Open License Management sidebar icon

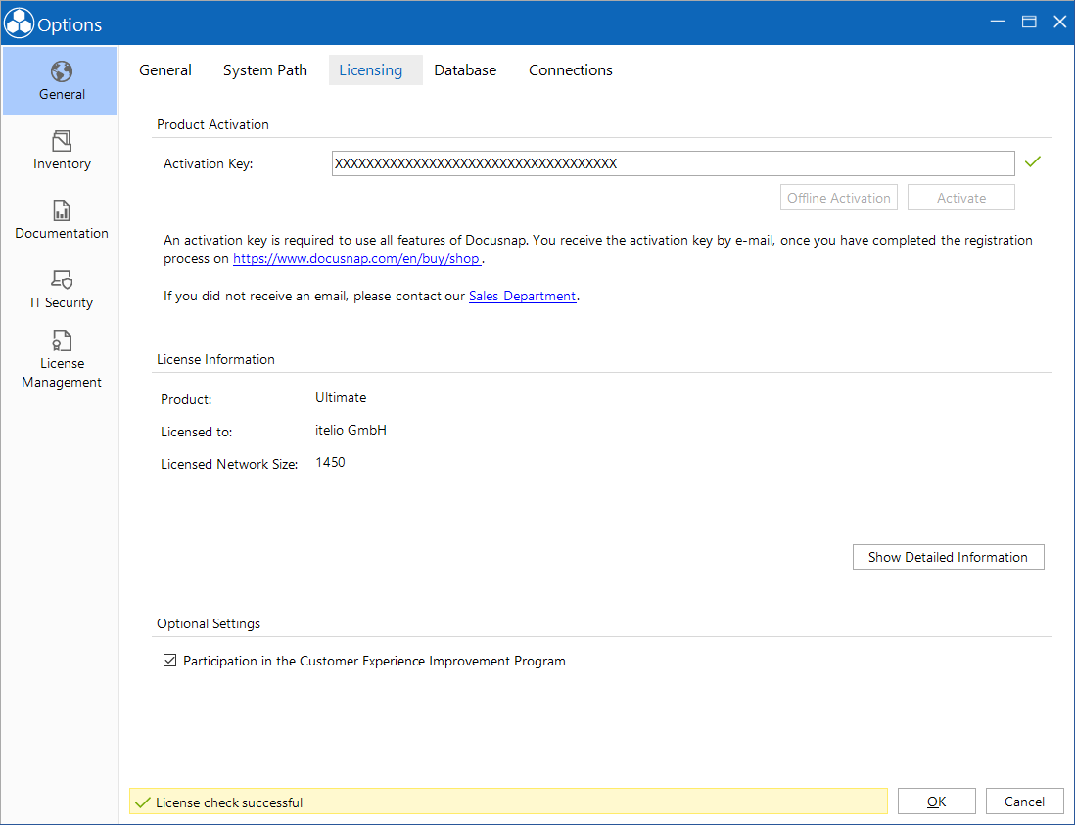pyautogui.click(x=61, y=341)
